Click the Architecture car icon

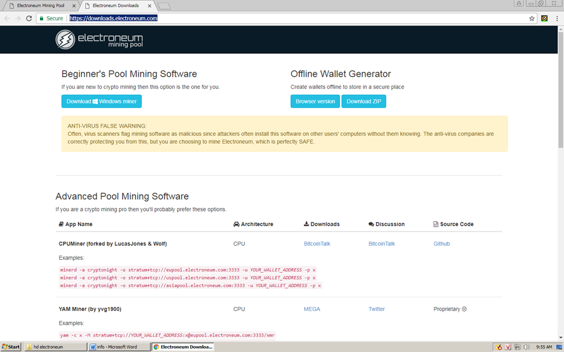click(237, 224)
